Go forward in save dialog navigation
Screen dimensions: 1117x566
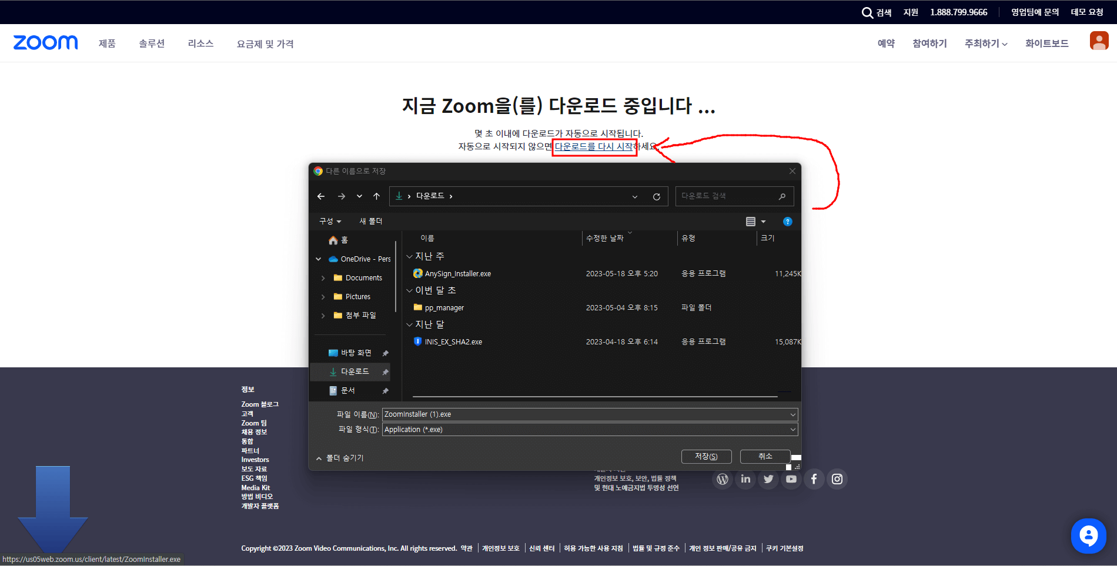point(341,196)
